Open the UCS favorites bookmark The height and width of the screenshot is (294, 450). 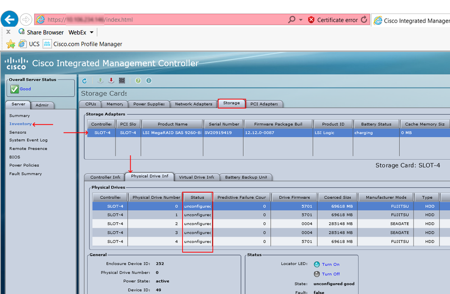point(29,44)
